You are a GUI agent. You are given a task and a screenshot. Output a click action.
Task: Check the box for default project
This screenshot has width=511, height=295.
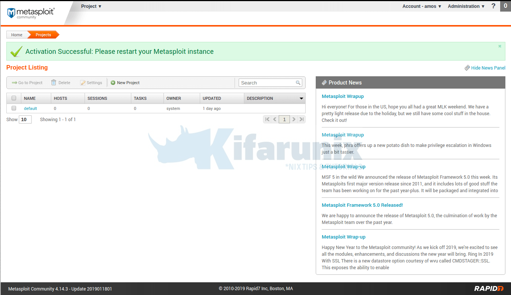(14, 108)
